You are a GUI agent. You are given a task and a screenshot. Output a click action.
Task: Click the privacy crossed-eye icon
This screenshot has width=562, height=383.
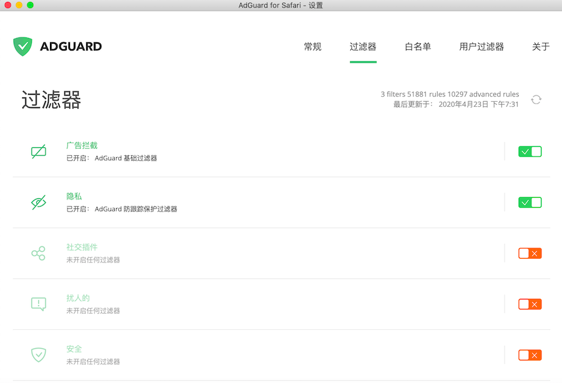38,202
